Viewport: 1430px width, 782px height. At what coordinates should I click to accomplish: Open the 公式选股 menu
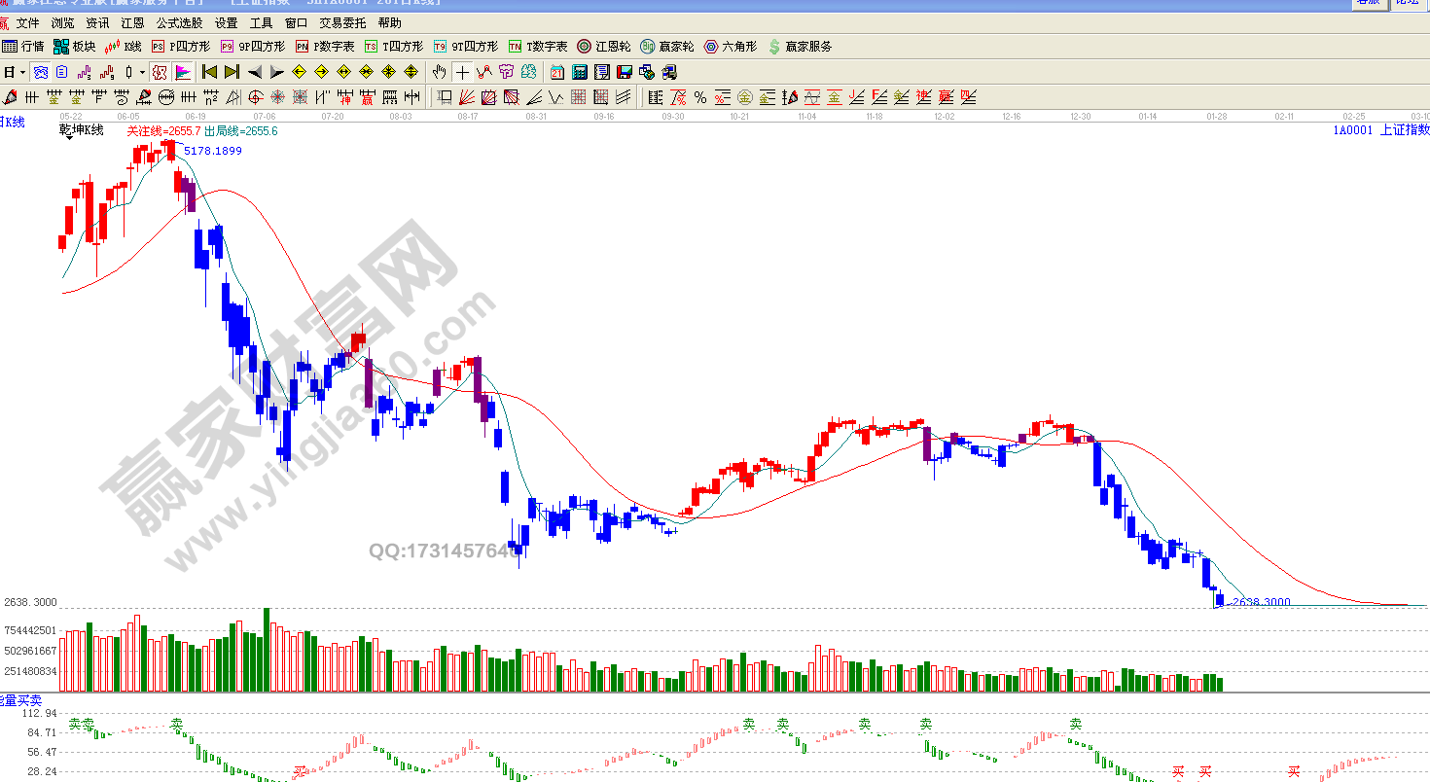(179, 23)
